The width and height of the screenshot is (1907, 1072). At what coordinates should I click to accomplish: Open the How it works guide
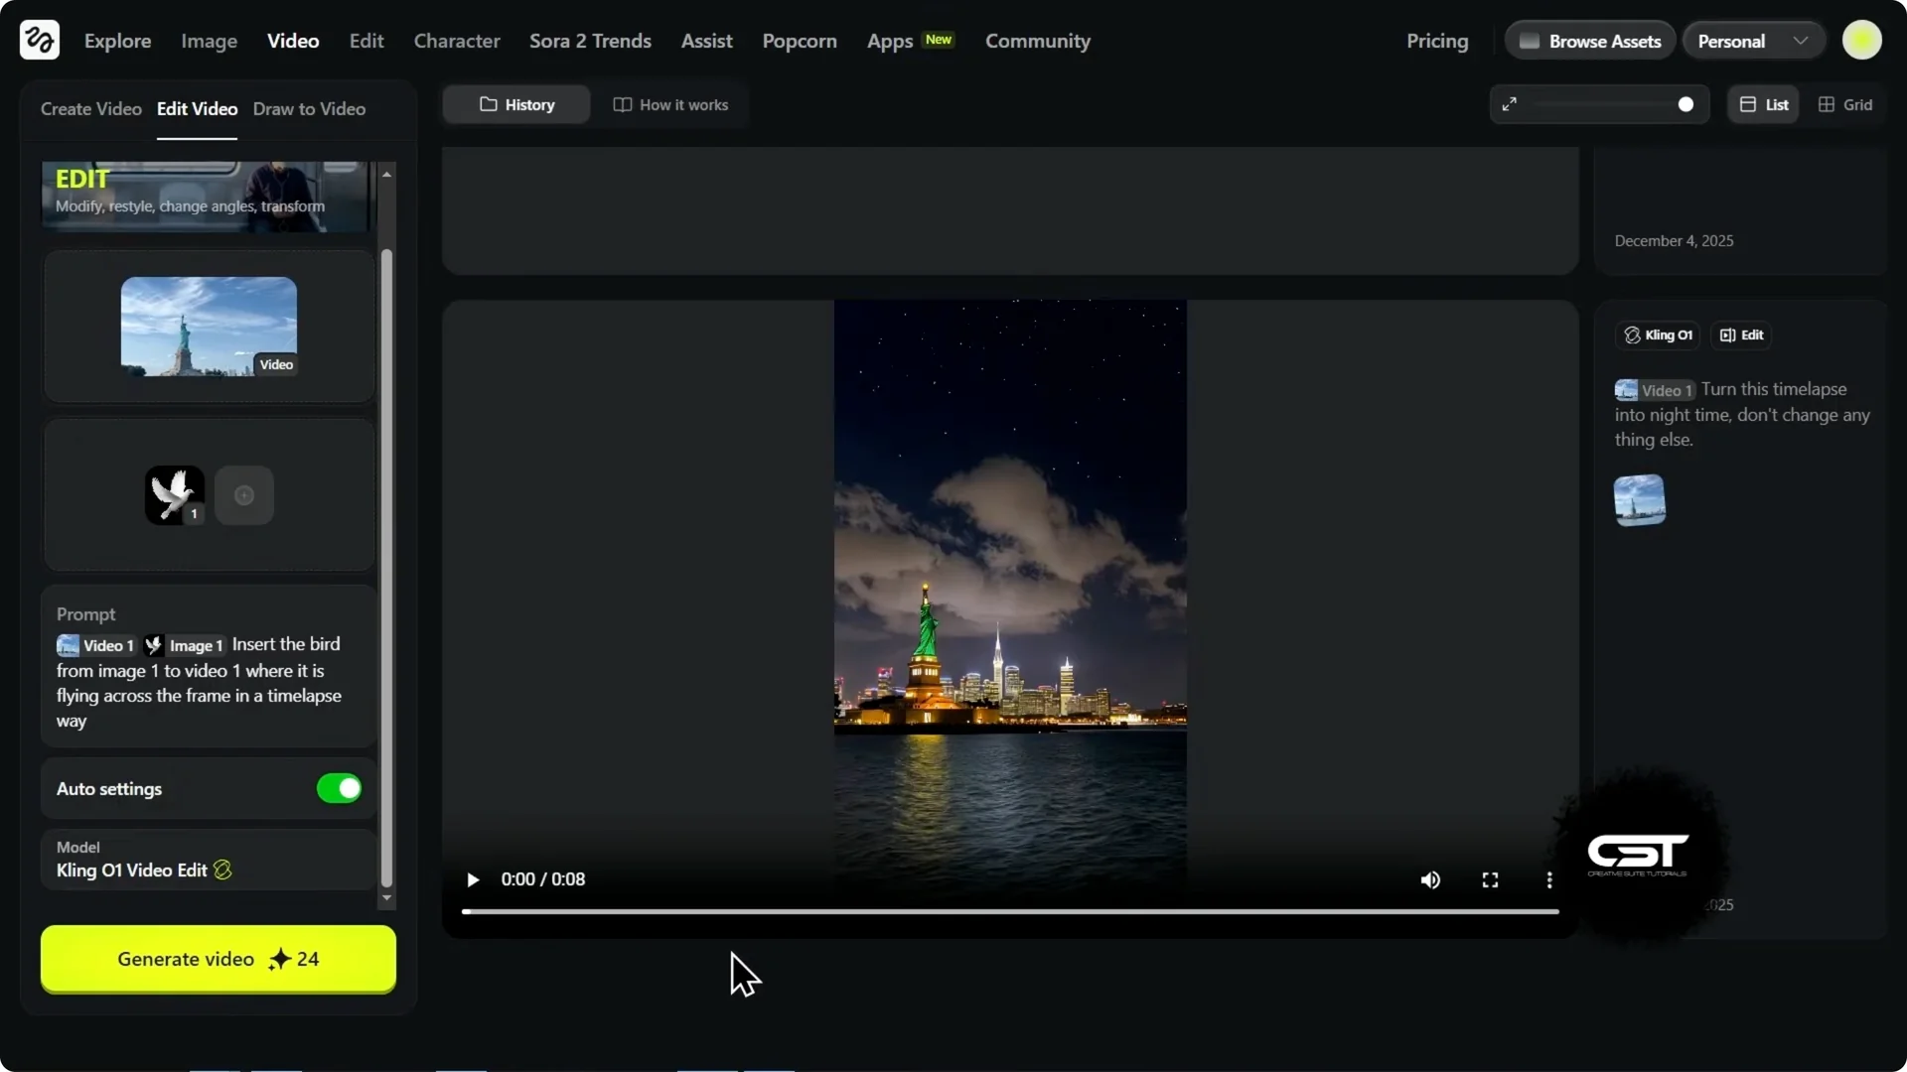point(670,104)
